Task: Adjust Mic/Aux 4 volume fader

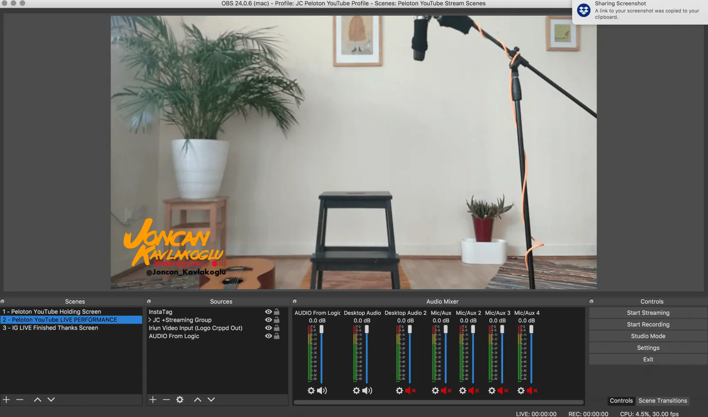Action: coord(531,329)
